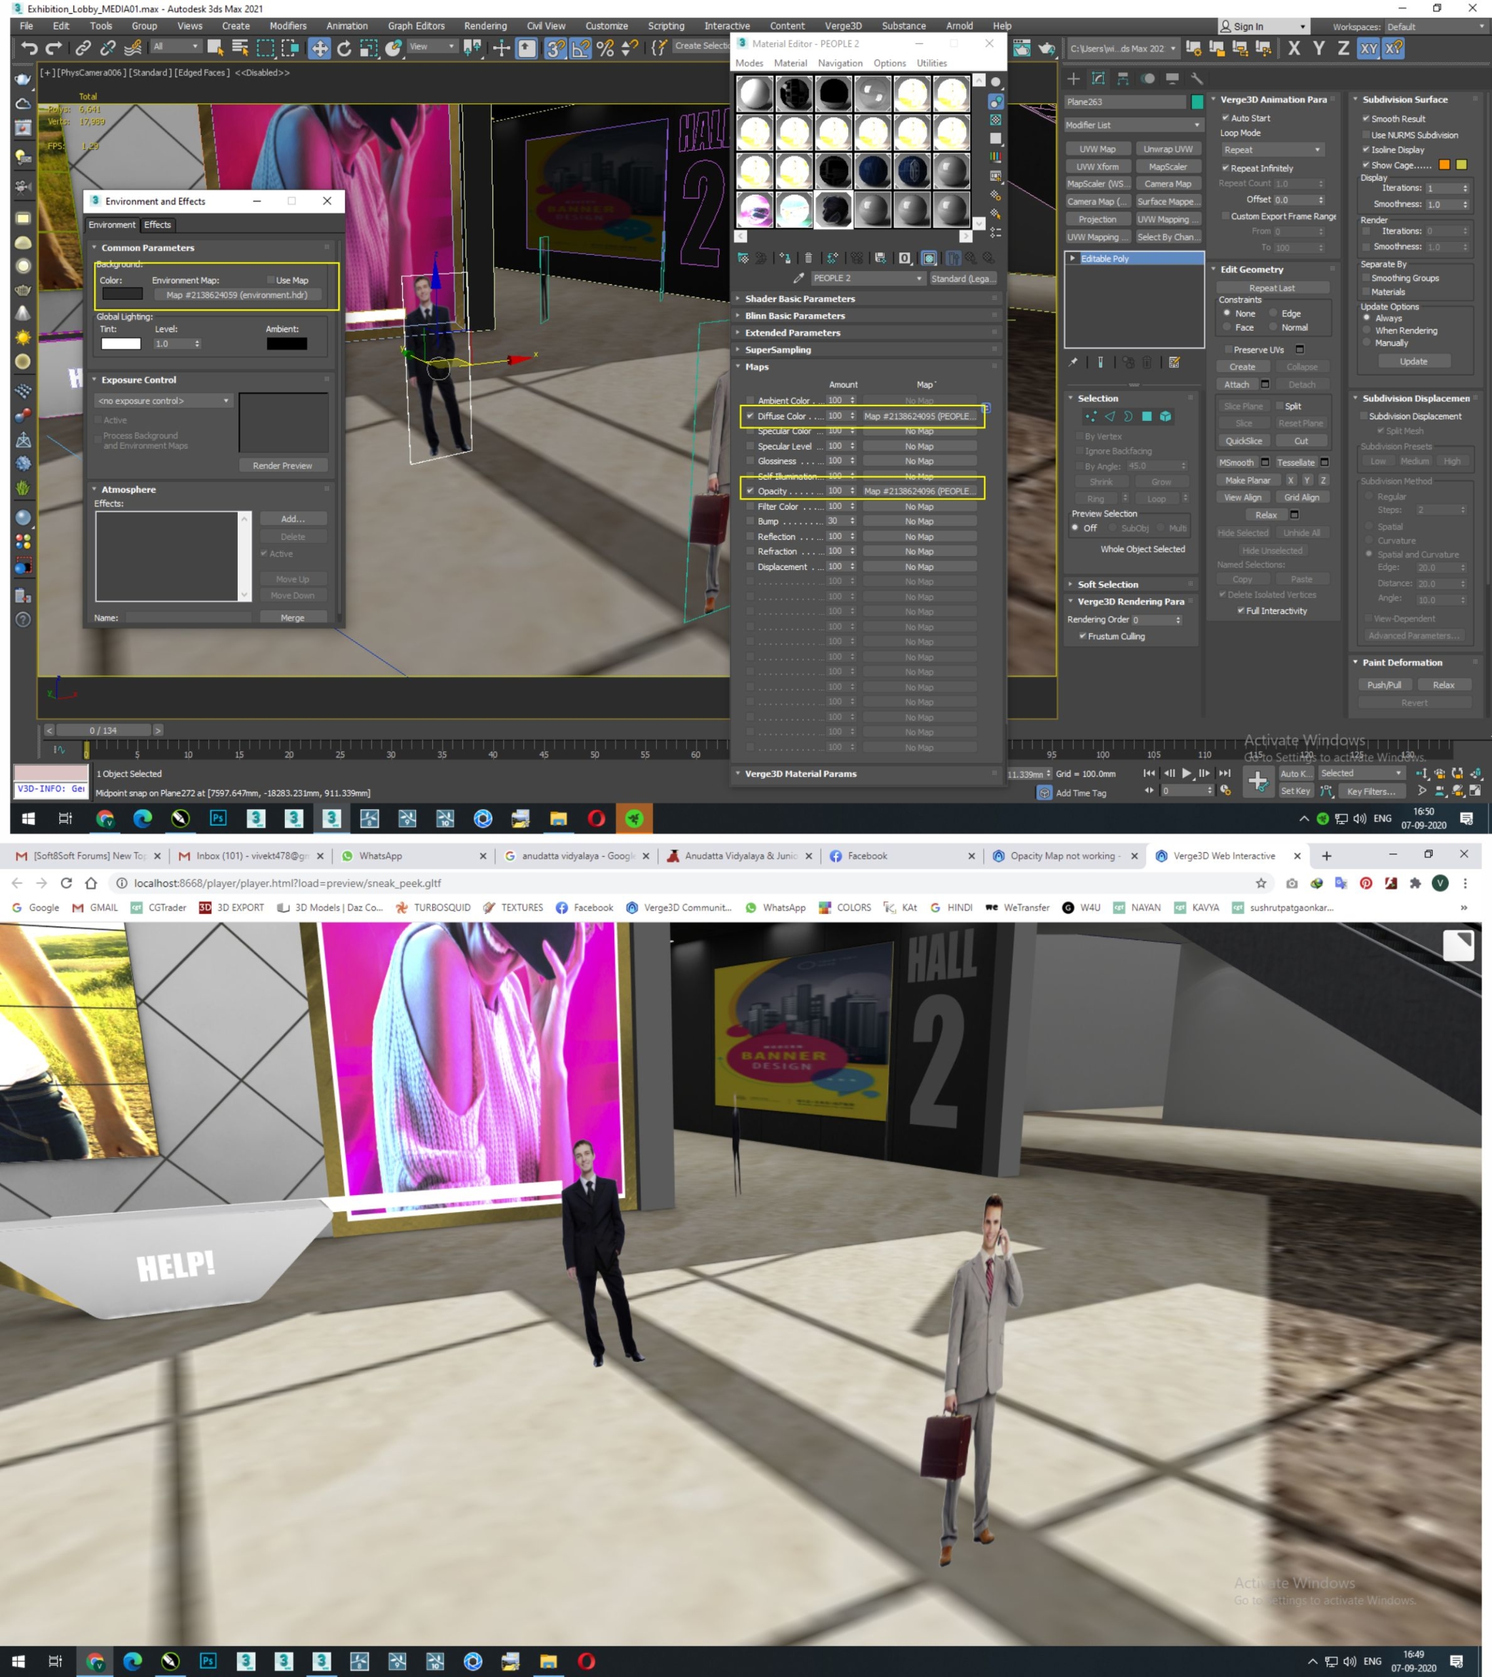Open Photoshop from the upper taskbar

pyautogui.click(x=217, y=818)
